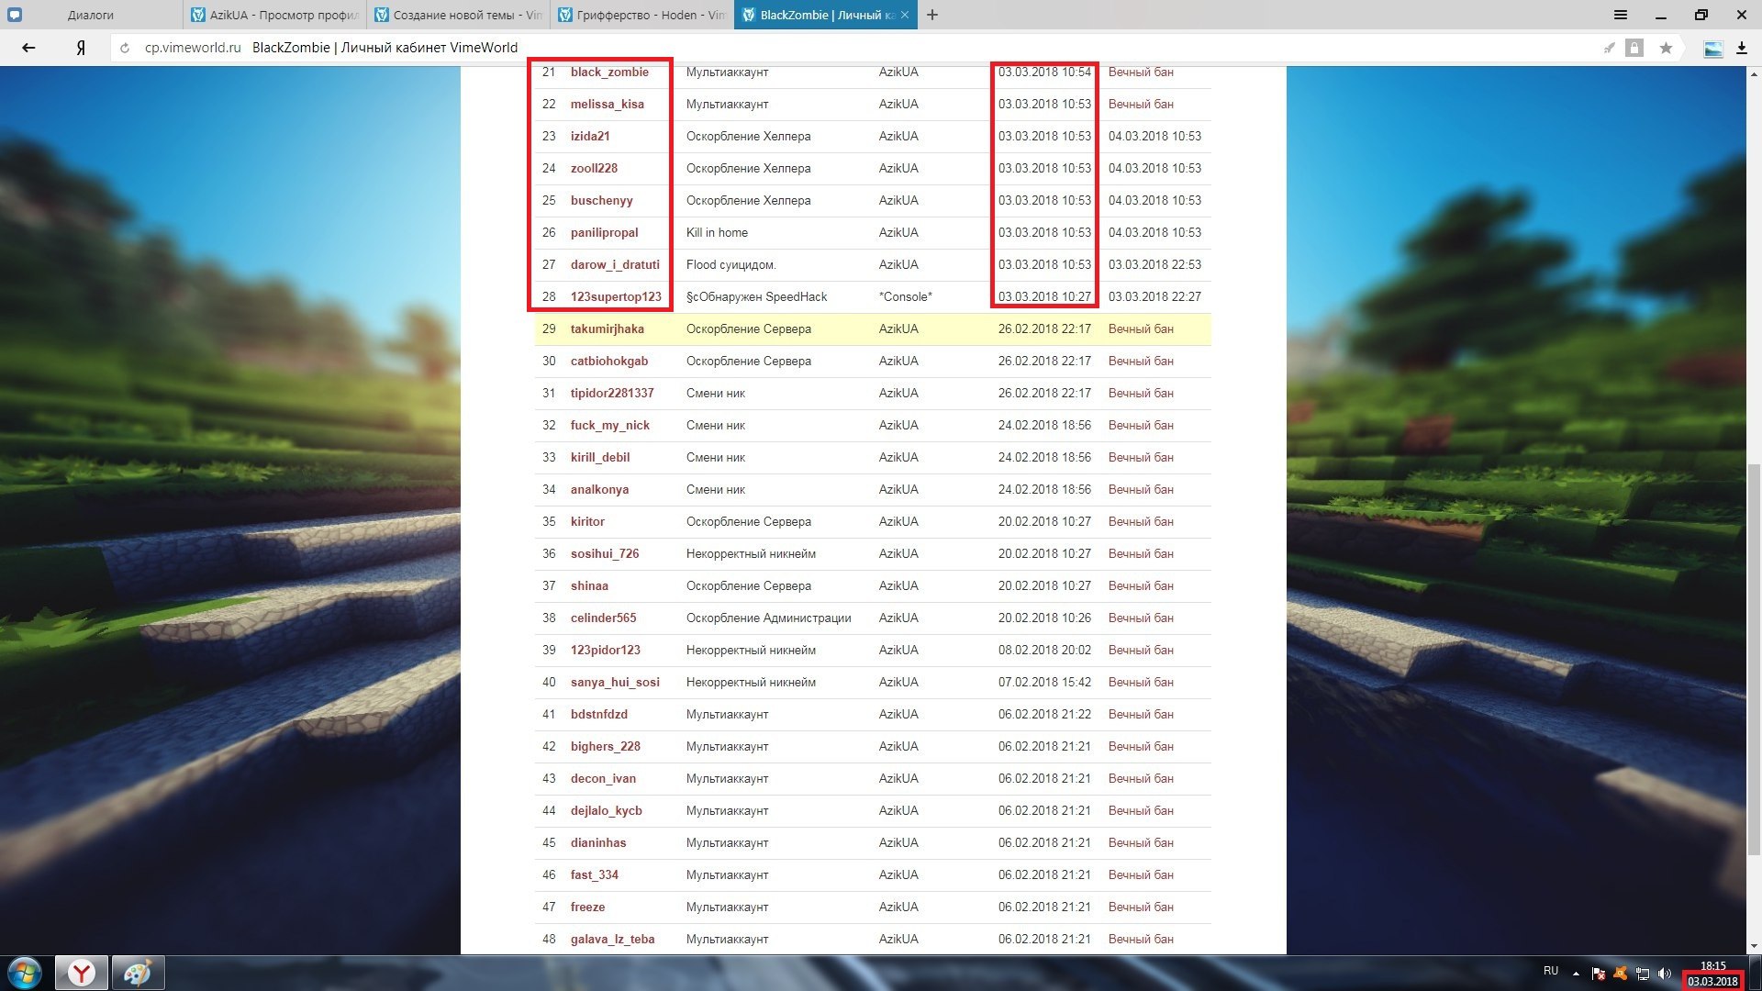
Task: Open player black_zombie link
Action: 609,72
